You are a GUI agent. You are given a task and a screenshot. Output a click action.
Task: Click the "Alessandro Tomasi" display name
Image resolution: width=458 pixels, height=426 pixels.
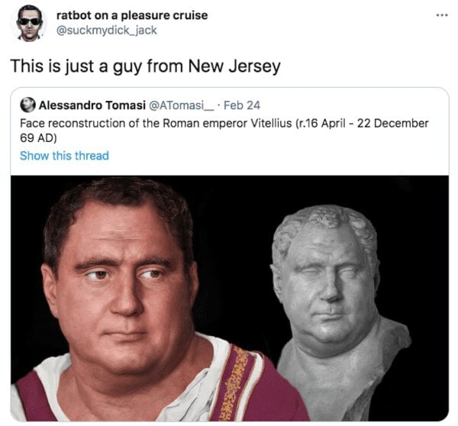(x=92, y=105)
